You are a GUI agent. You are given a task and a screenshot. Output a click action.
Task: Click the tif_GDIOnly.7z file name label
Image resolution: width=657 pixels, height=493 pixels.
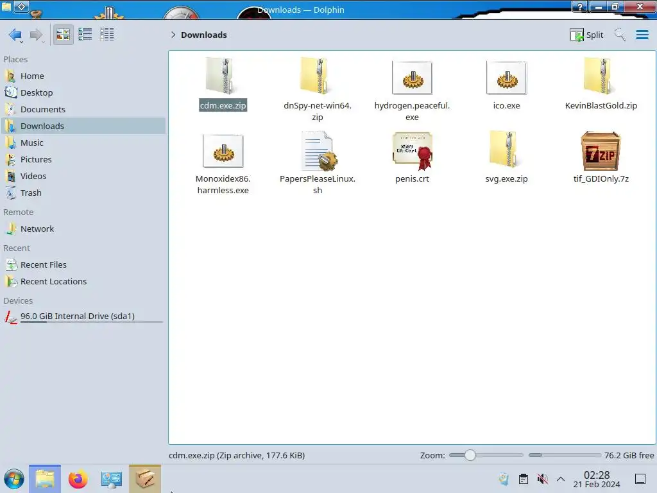coord(601,179)
